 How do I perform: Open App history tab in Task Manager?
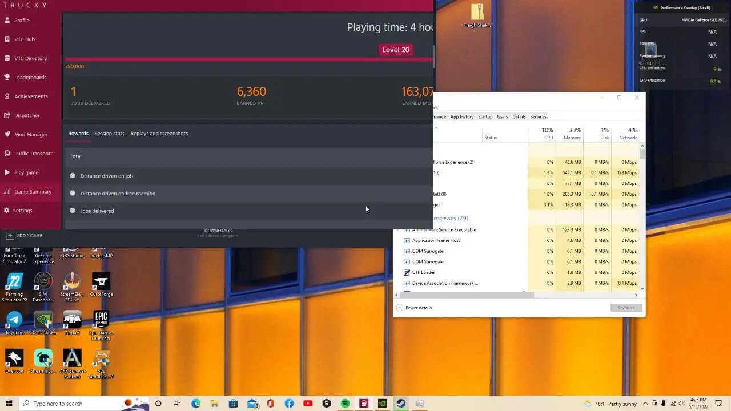click(x=461, y=116)
